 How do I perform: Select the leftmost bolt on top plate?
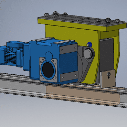46,15
